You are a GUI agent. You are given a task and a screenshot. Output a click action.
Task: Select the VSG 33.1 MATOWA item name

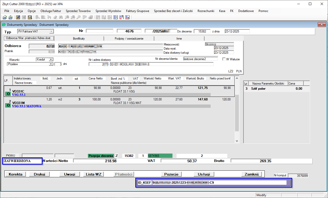pyautogui.click(x=27, y=106)
